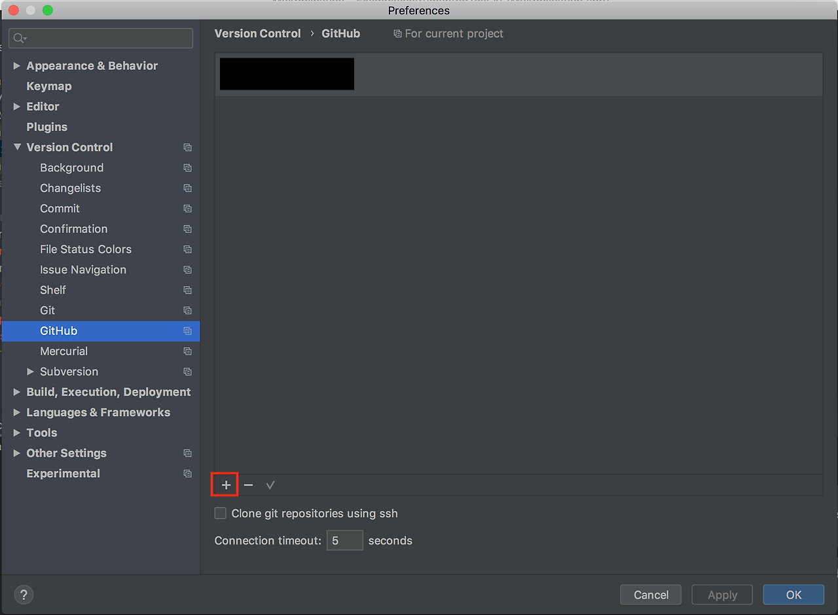838x615 pixels.
Task: Select the Changelists settings page
Action: (71, 188)
